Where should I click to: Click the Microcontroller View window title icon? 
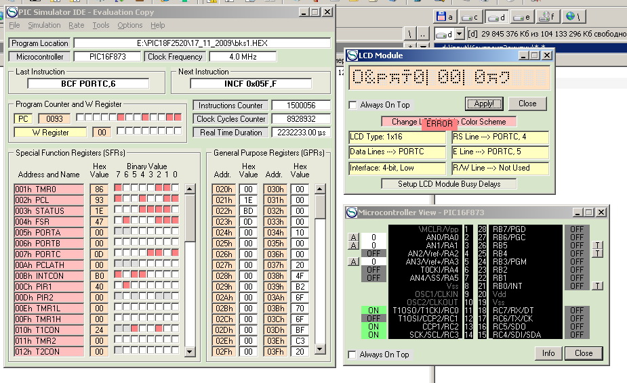[x=352, y=212]
